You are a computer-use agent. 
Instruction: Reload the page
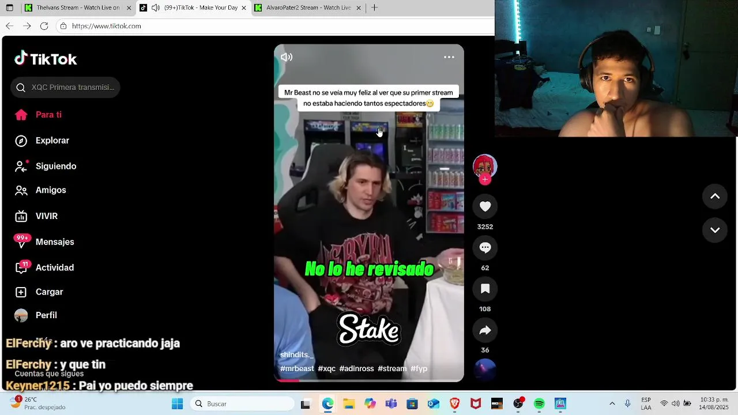click(x=44, y=26)
